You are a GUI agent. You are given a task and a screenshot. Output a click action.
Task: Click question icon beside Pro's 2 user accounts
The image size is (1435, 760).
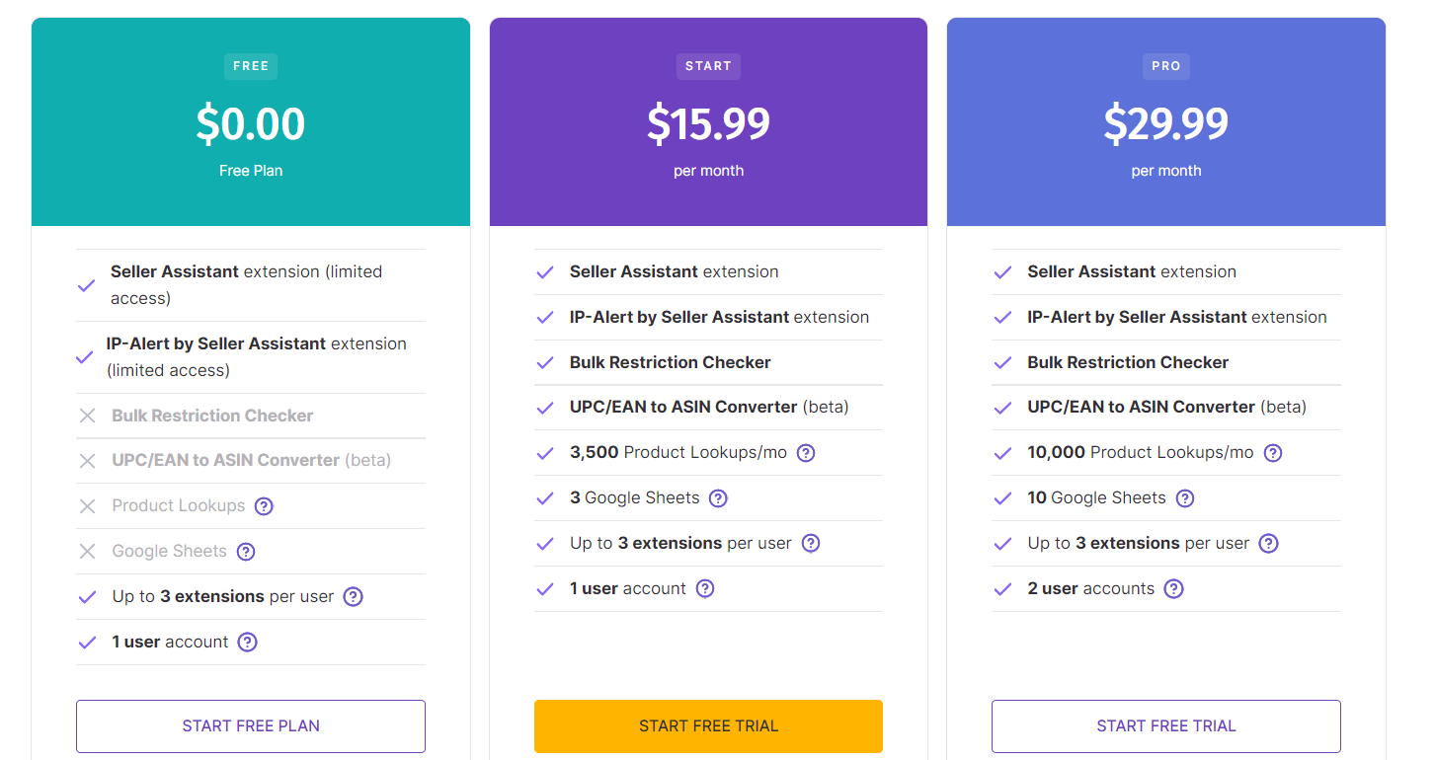(x=1173, y=588)
